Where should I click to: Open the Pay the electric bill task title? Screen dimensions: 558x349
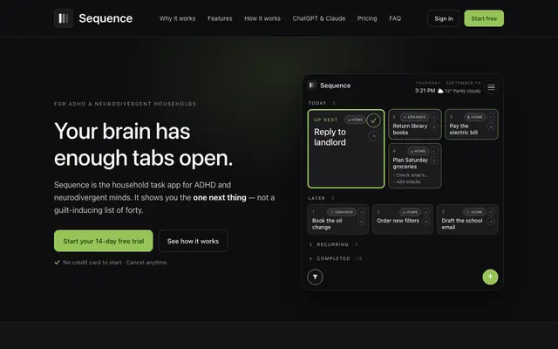463,129
